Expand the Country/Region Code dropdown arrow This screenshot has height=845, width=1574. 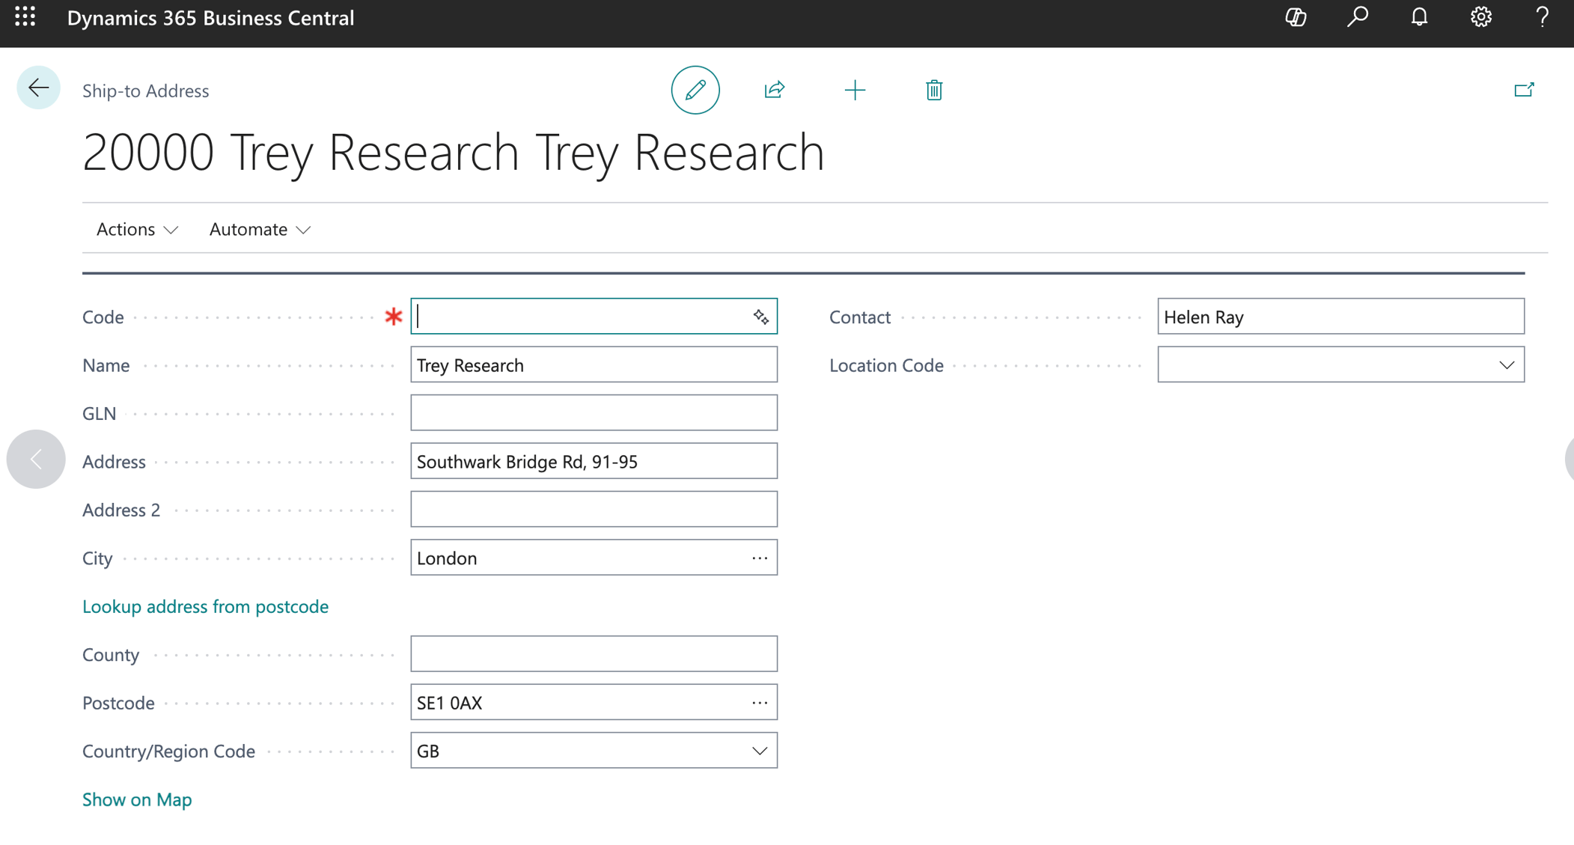[x=760, y=751]
